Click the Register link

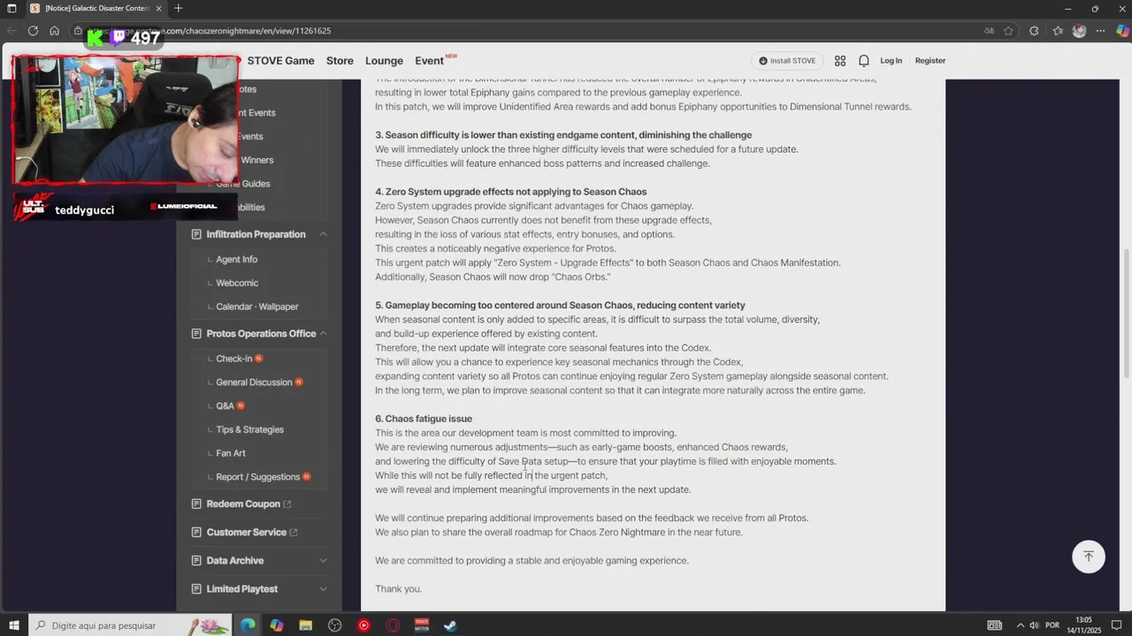tap(930, 61)
